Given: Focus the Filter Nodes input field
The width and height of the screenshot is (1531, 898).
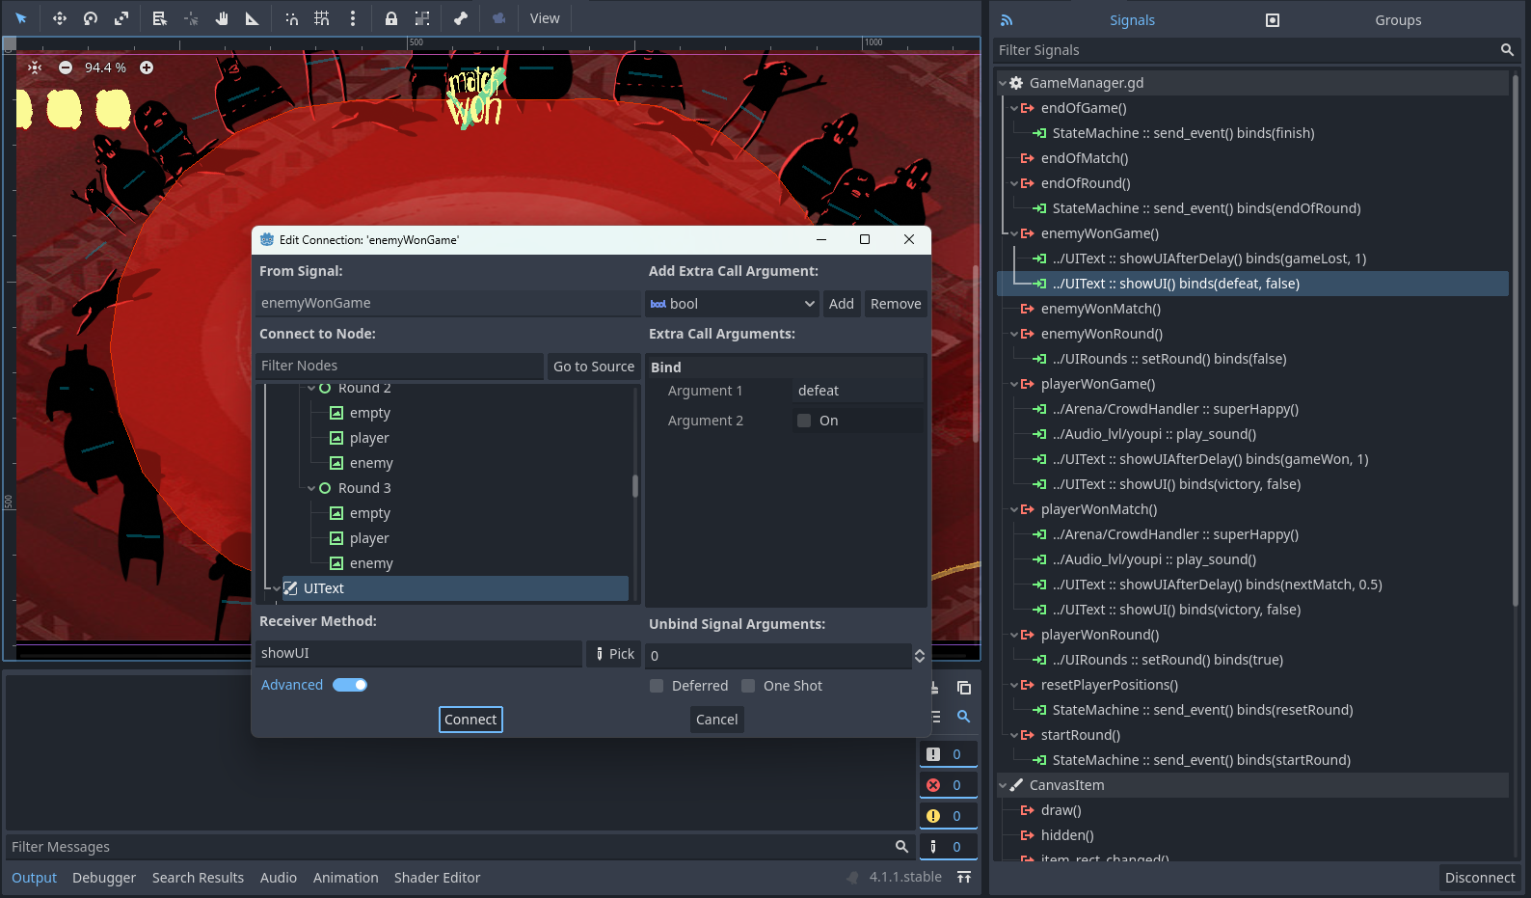Looking at the screenshot, I should click(400, 366).
